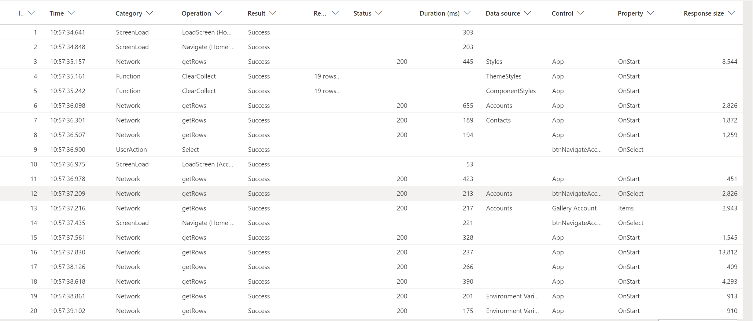Click the ThemeStyles data source cell
Screen dimensions: 753x321
pos(504,76)
